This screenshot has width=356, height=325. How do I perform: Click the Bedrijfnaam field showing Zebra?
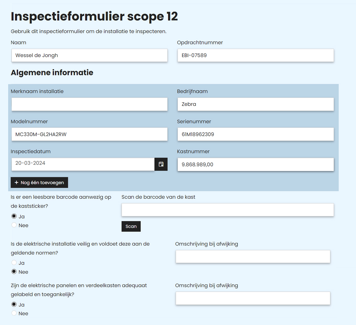click(255, 104)
